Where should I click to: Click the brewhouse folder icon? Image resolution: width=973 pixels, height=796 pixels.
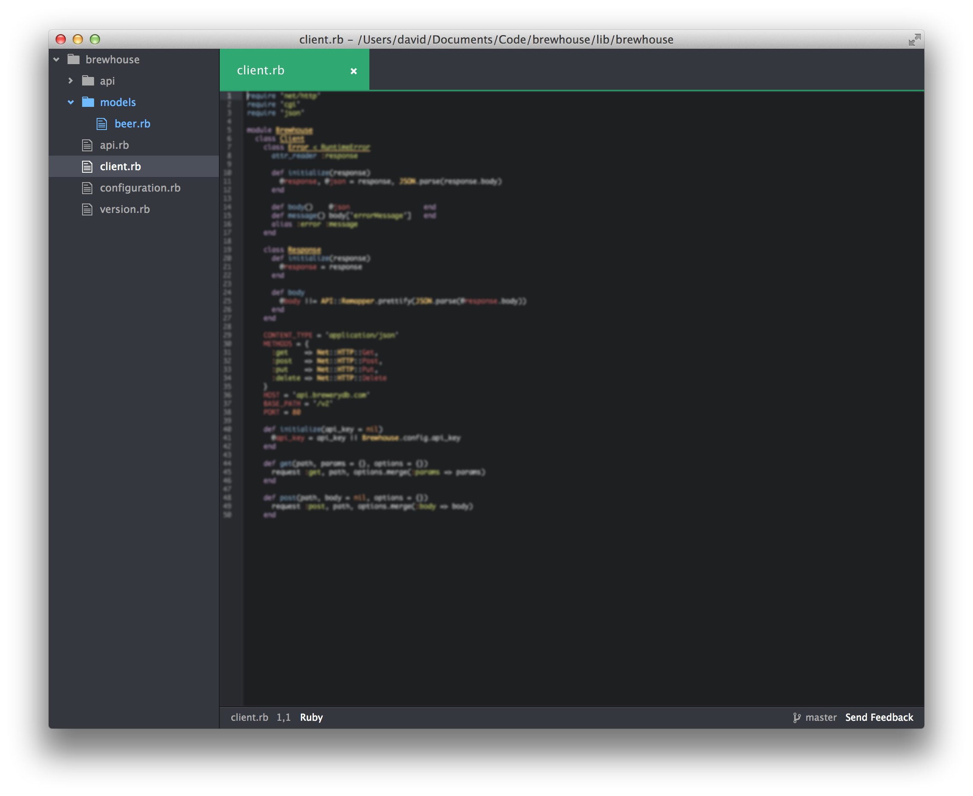(74, 59)
